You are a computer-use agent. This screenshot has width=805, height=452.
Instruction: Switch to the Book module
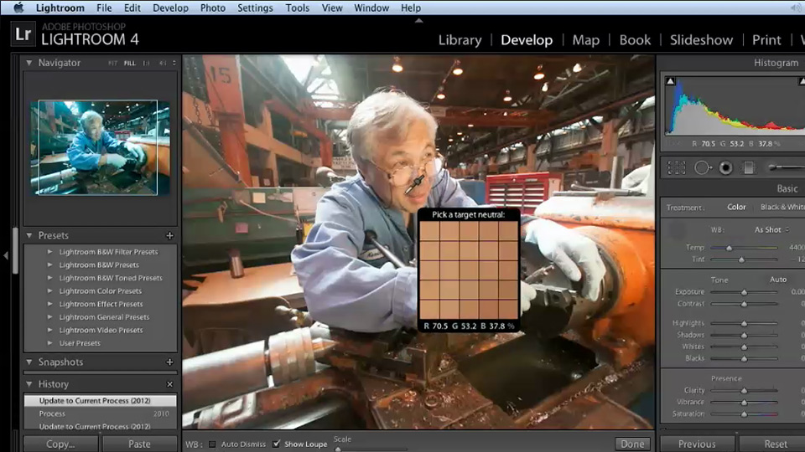(x=635, y=40)
